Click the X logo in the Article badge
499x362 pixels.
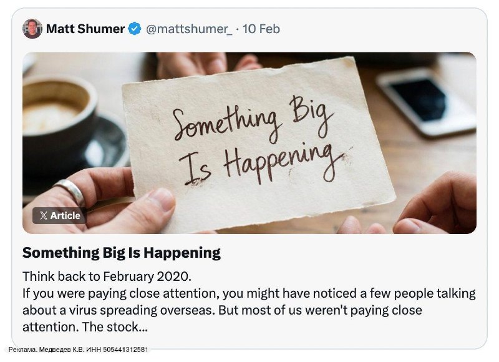pos(43,216)
